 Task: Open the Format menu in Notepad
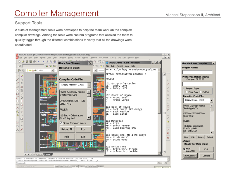119,66
